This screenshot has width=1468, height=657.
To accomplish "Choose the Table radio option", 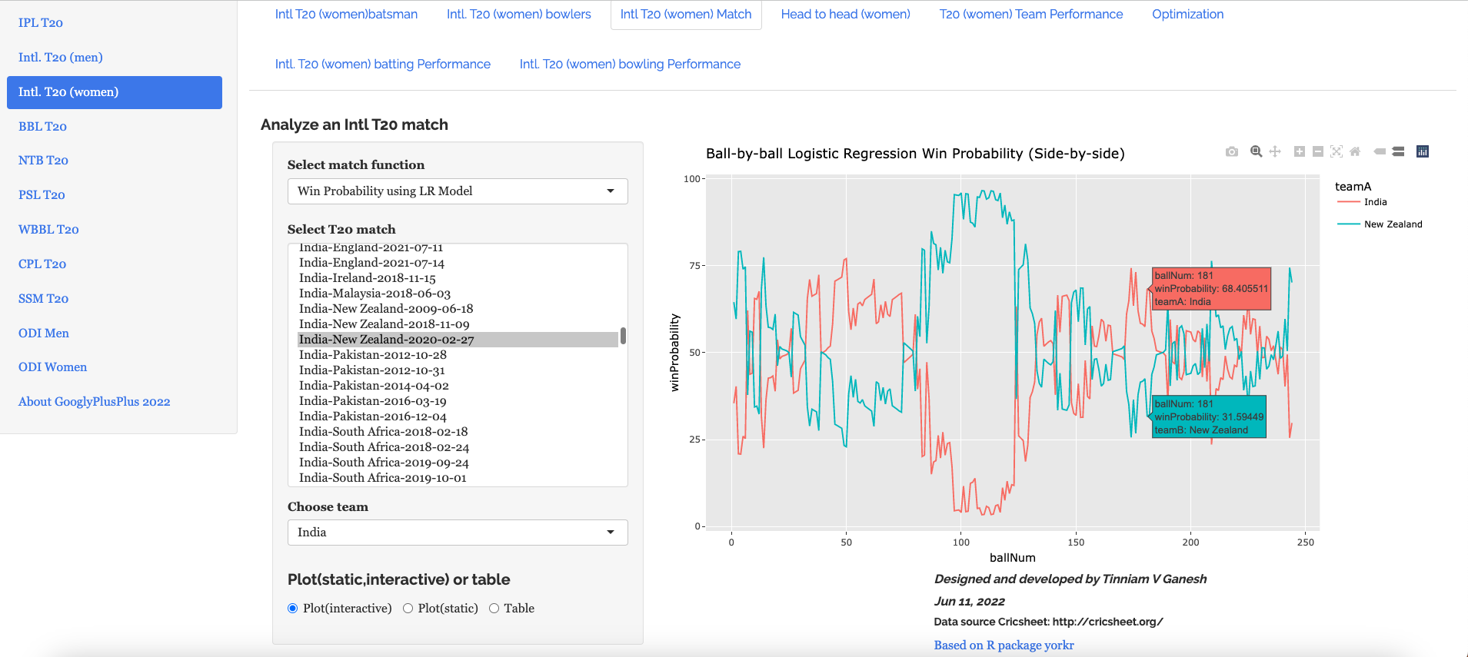I will [x=494, y=609].
